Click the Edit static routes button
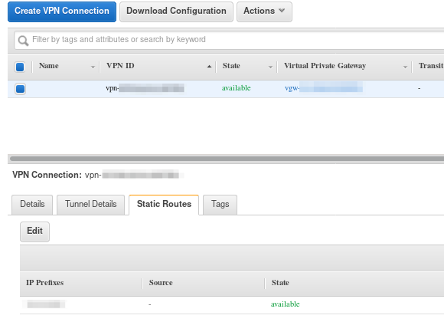 click(x=34, y=232)
